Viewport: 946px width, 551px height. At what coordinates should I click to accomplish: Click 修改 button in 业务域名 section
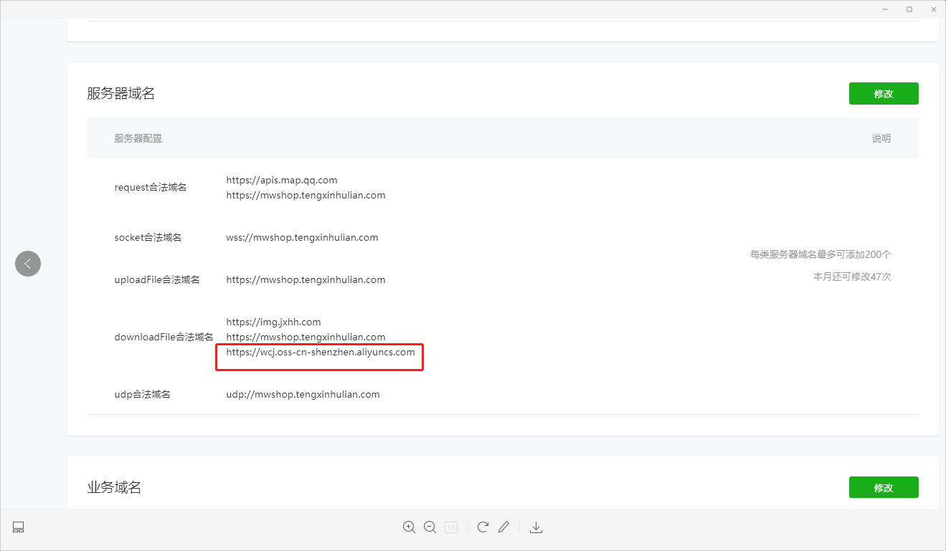884,487
